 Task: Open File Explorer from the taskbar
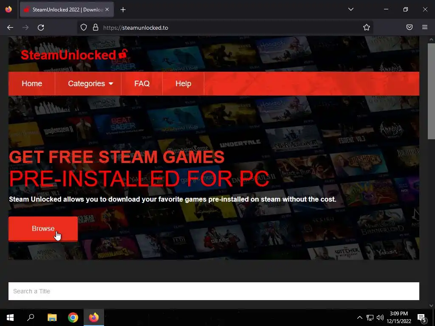[52, 318]
